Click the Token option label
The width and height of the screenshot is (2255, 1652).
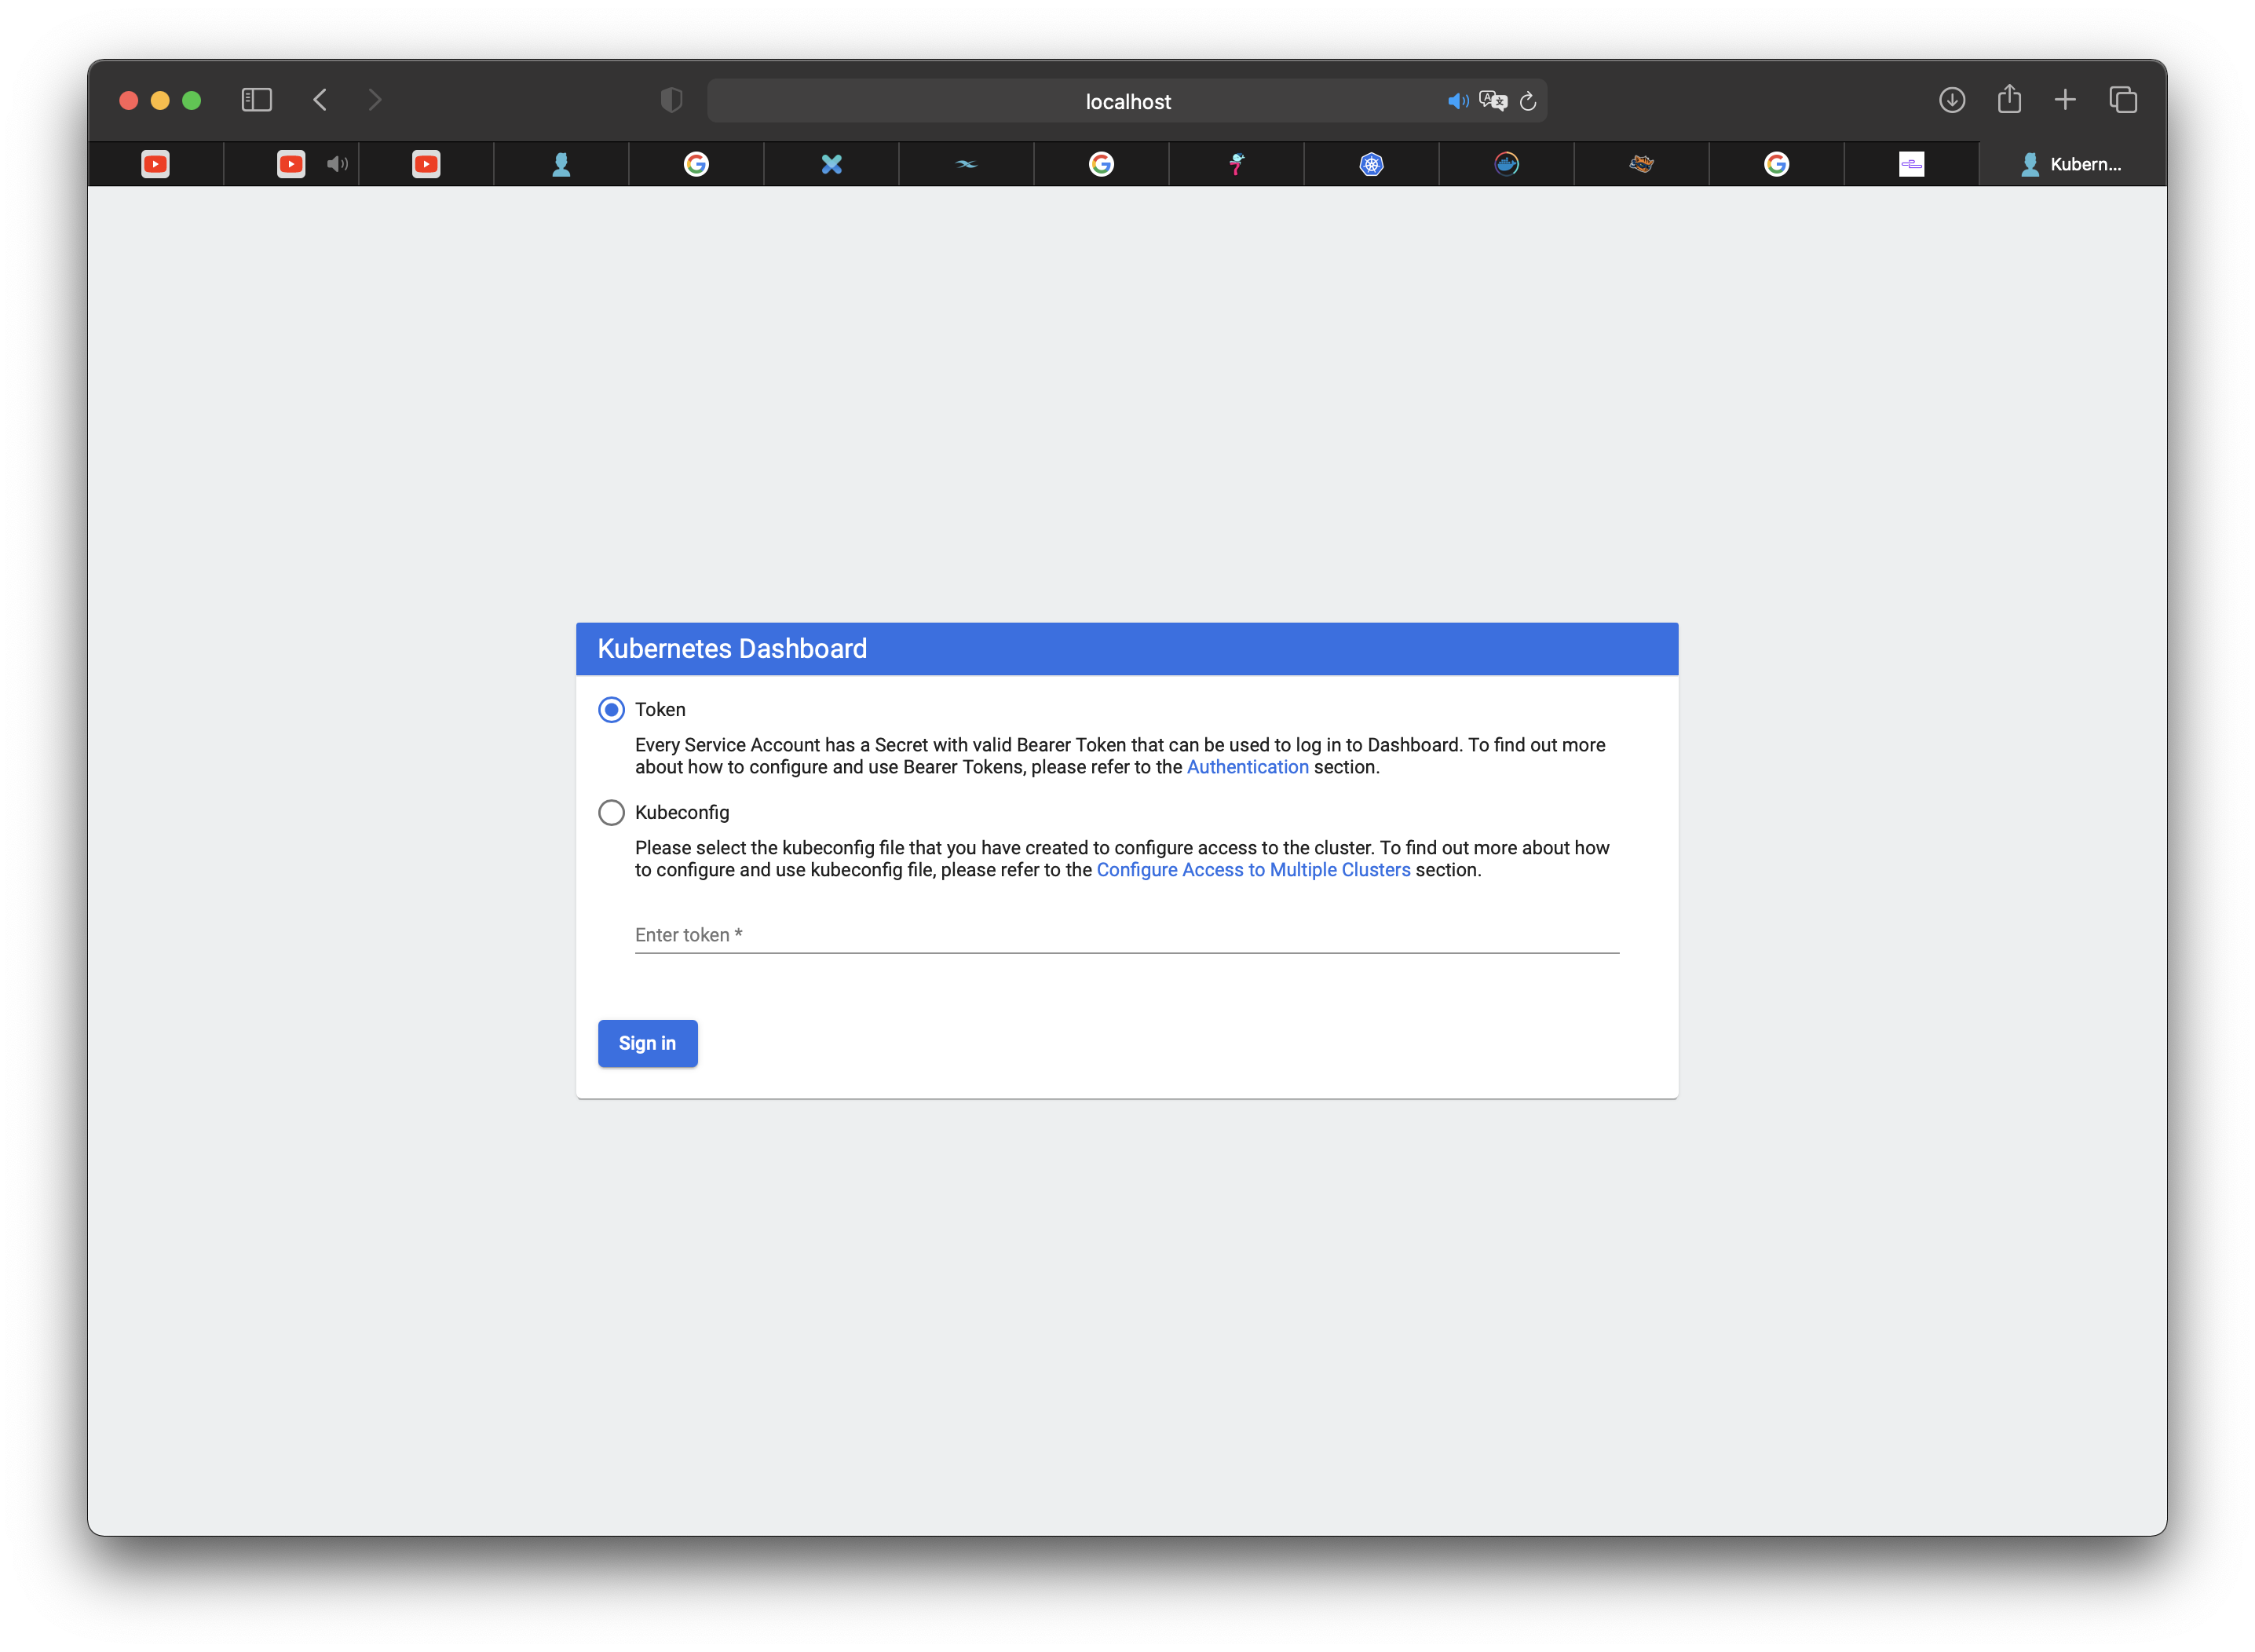click(660, 710)
